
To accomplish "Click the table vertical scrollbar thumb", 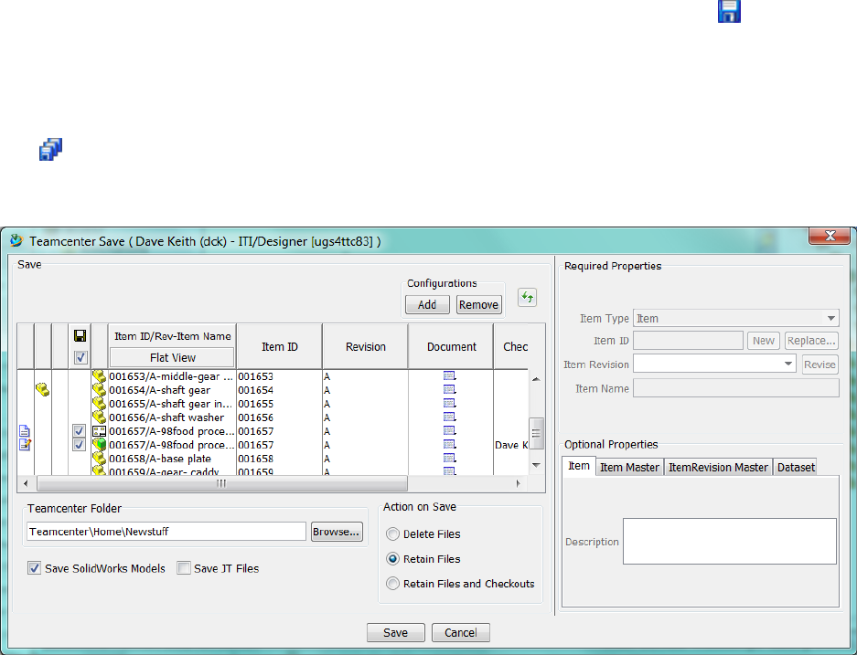I will point(536,433).
